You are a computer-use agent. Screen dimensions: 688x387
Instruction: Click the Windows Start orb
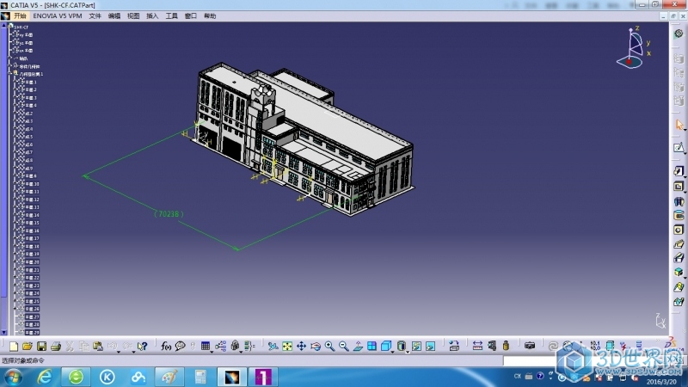click(13, 377)
